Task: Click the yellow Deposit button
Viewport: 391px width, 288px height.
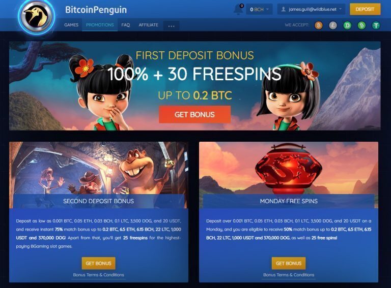Action: tap(365, 9)
